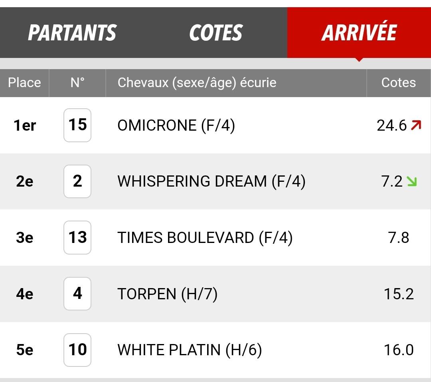
Task: Open WHITE PLATIN (H/6) horse details
Action: (x=190, y=350)
